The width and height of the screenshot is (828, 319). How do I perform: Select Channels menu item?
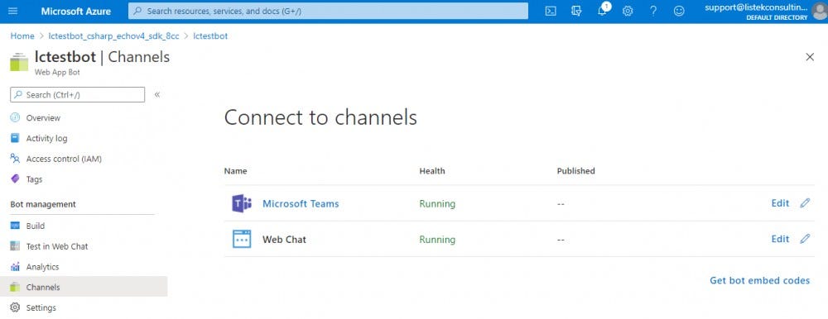(84, 287)
